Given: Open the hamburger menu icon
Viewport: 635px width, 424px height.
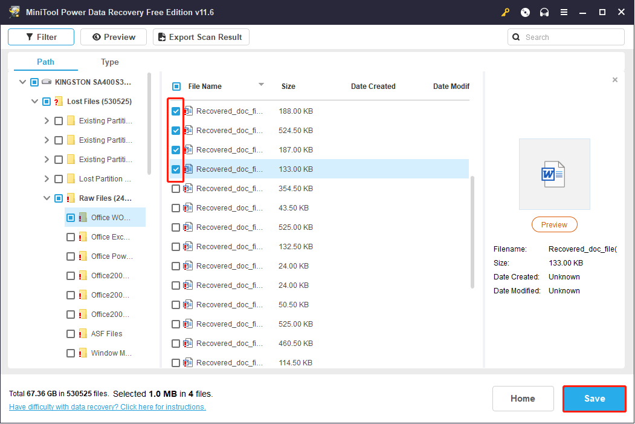Looking at the screenshot, I should [564, 12].
